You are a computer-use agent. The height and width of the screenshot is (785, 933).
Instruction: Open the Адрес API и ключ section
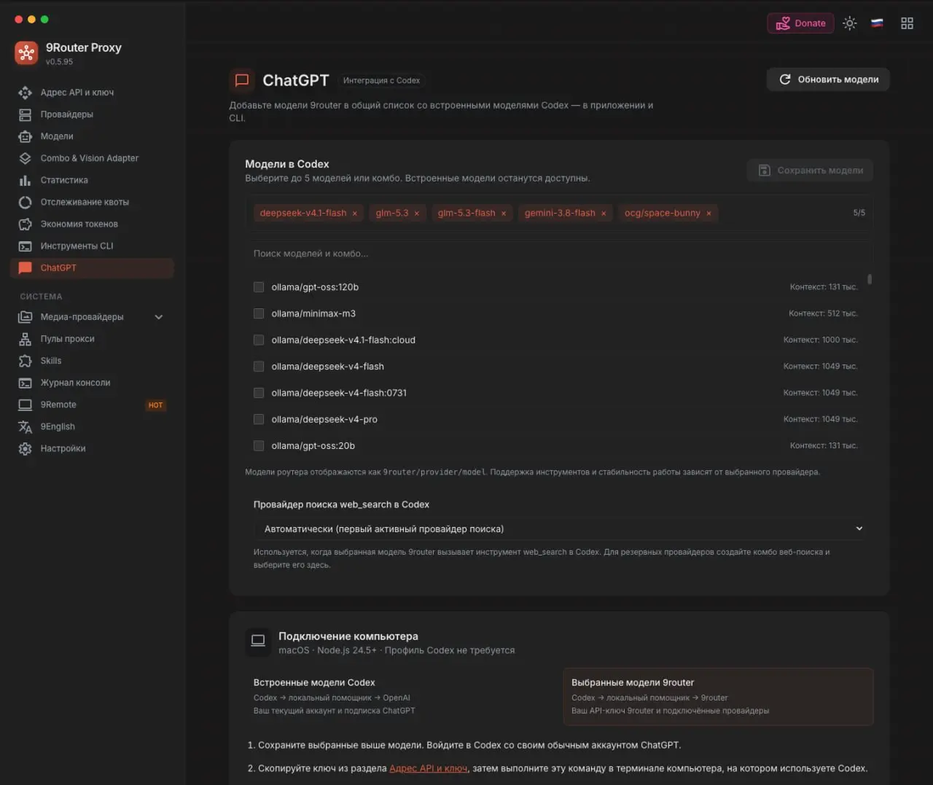pyautogui.click(x=93, y=93)
